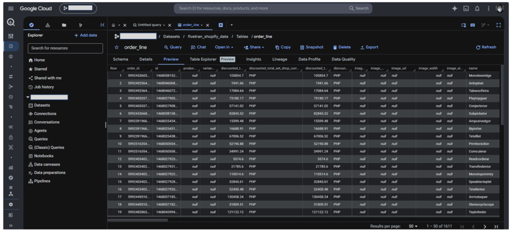
Task: Click the Search for resources field
Action: coord(65,48)
